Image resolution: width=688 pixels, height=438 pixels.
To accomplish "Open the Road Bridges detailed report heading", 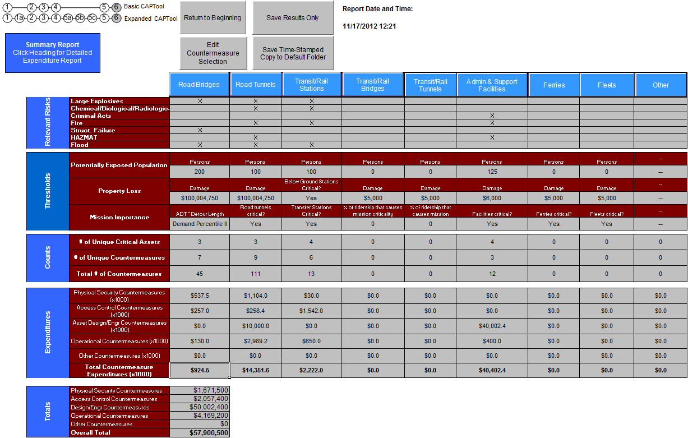I will click(199, 85).
